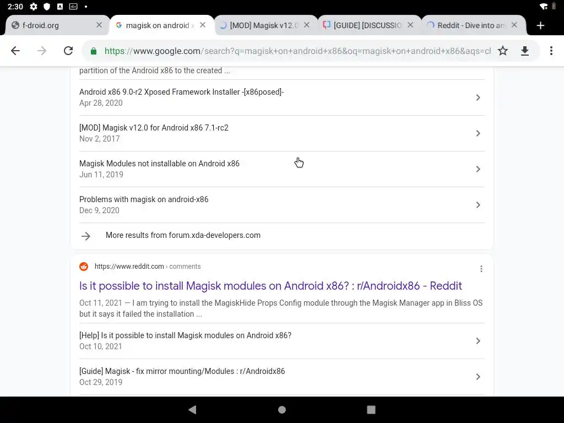View site security lock info
This screenshot has width=564, height=423.
pos(94,51)
